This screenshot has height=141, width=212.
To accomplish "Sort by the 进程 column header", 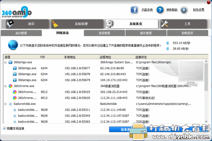I will (21, 57).
